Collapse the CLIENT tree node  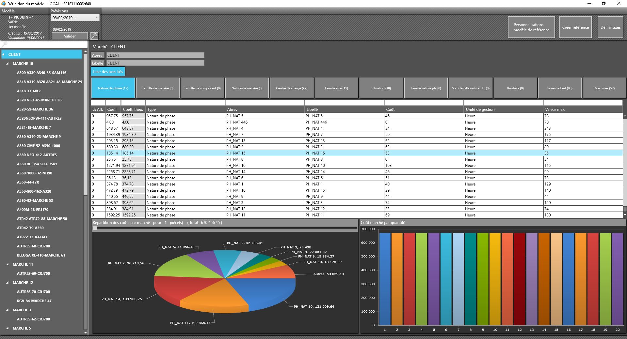[x=4, y=54]
